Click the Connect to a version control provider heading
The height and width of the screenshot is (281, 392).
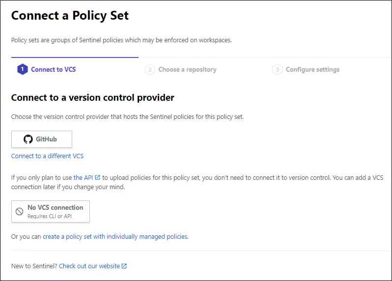click(92, 98)
